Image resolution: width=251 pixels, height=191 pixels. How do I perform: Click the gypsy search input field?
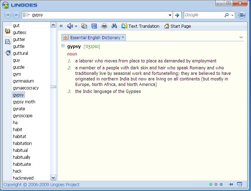click(99, 15)
